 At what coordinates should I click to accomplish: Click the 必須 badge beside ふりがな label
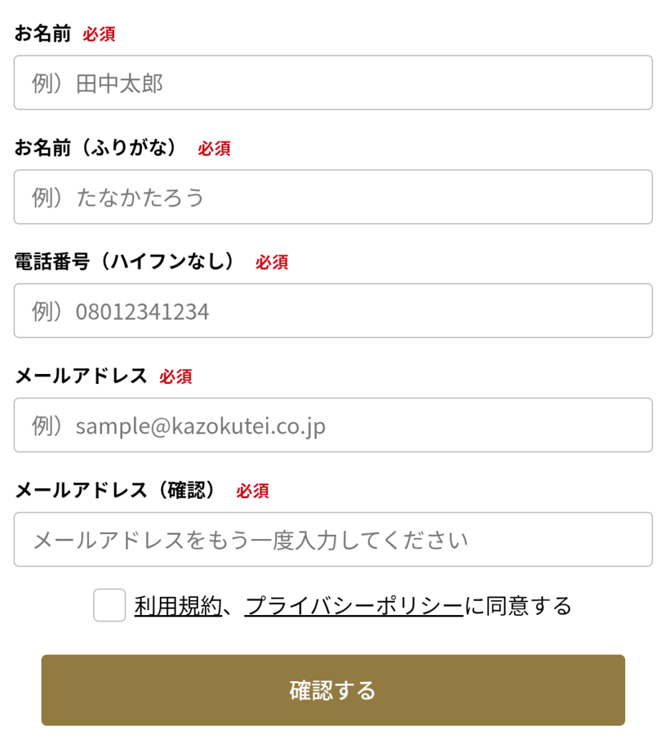(x=214, y=149)
